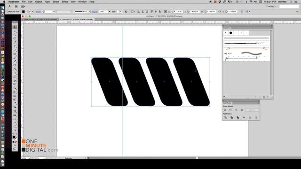Open the Stroke color dropdown arrow
Screen dimensions: 301x169
click(32, 12)
